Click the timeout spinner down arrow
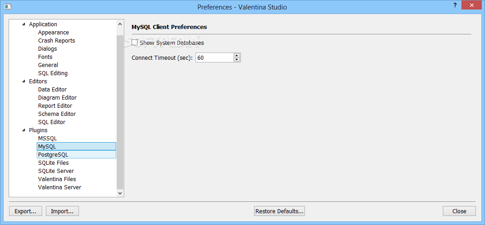Image resolution: width=485 pixels, height=225 pixels. (x=237, y=60)
